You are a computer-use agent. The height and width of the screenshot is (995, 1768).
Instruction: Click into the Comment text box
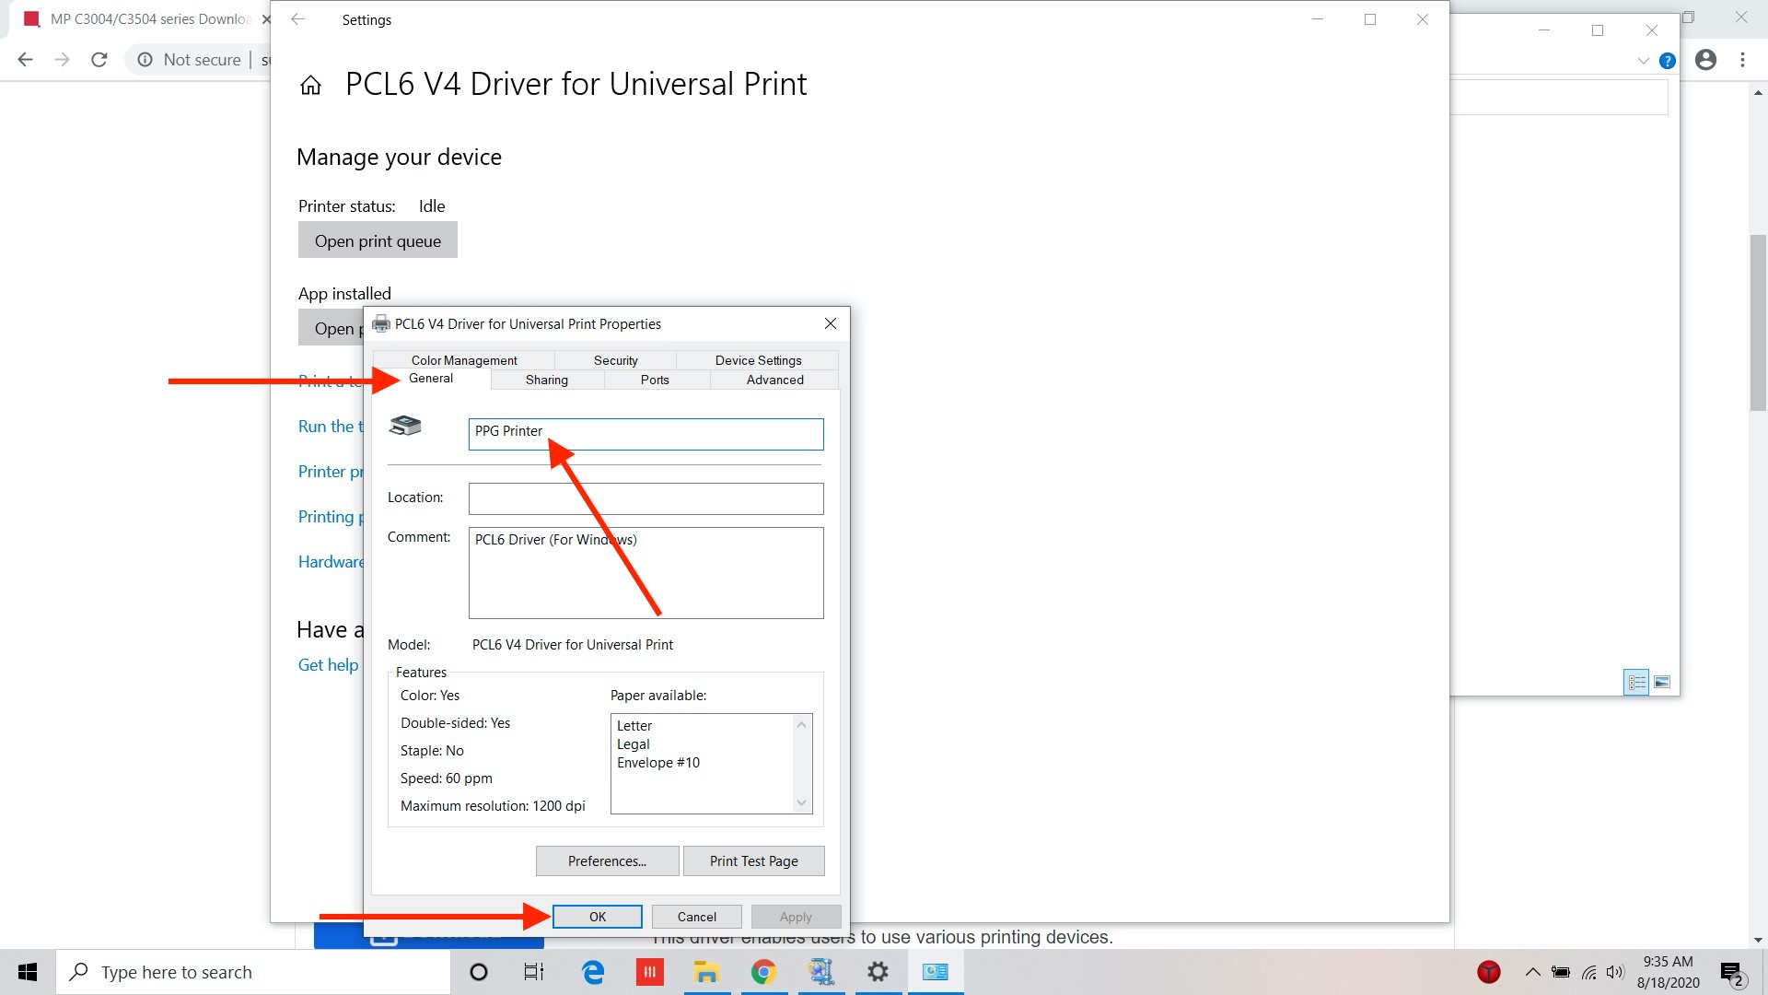646,572
